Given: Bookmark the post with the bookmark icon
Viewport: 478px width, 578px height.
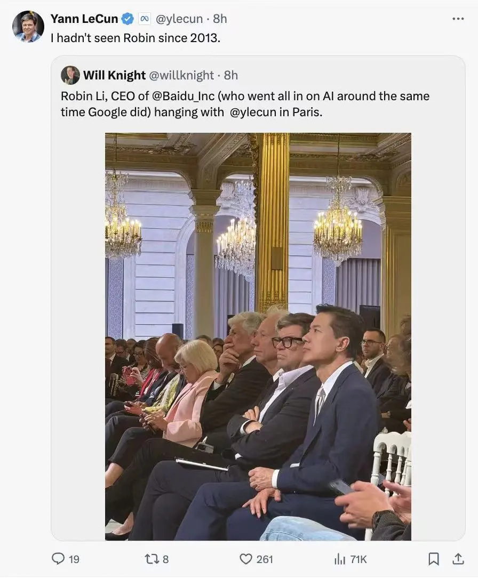Looking at the screenshot, I should pos(433,559).
